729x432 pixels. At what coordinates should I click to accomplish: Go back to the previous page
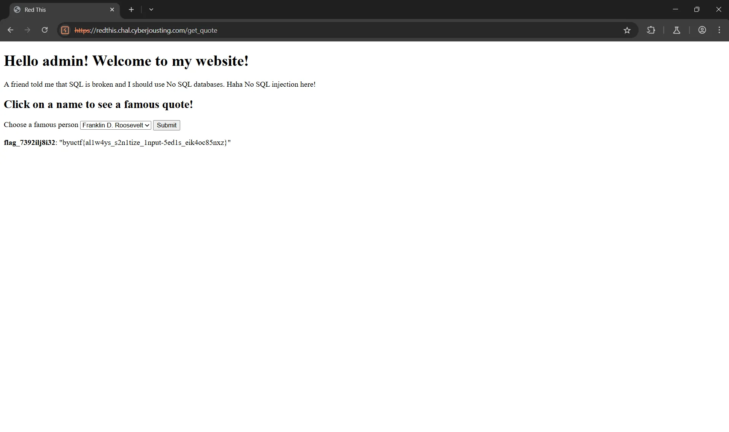10,30
